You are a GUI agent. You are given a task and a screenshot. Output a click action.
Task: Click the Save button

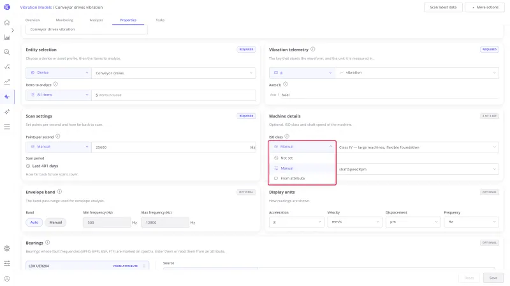click(493, 278)
